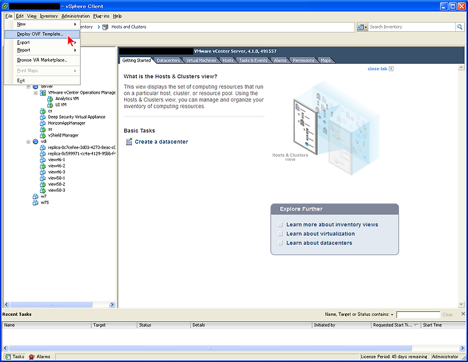Collapse the vCenter Operations Manager vApp node
Viewport: 468px width, 362px height.
36,93
